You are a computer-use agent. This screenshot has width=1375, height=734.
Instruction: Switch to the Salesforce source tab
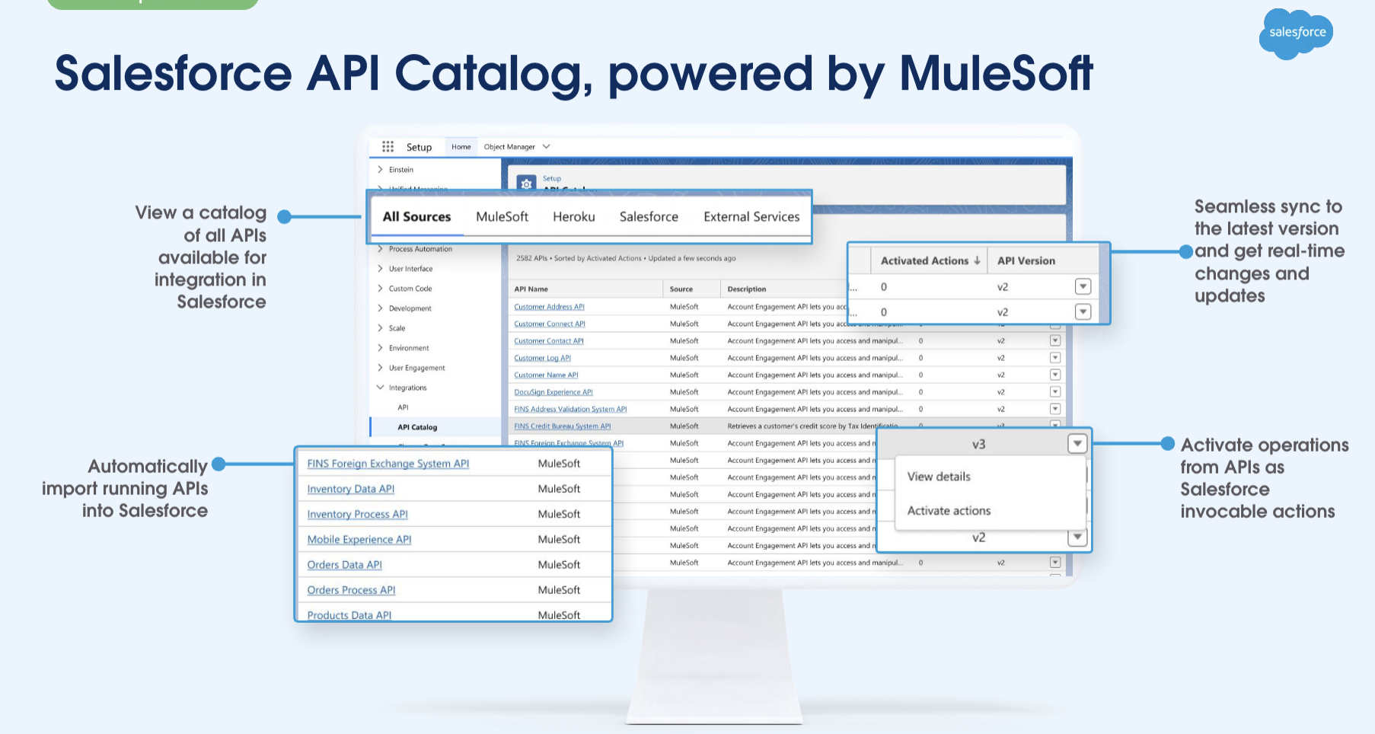pos(649,217)
